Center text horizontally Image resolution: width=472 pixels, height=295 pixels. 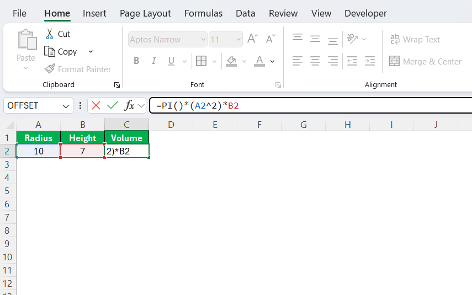click(x=315, y=61)
